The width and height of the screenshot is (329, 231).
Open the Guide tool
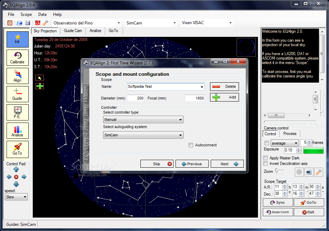point(17,94)
